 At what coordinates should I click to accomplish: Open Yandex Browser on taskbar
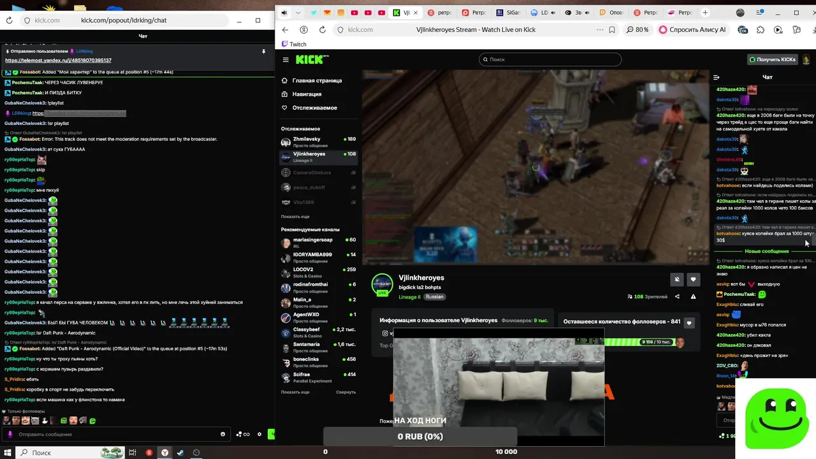point(164,453)
